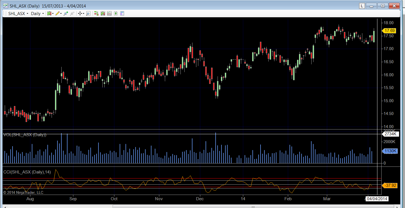Click the CCI(SHL_ASX (Daily),14) indicator label
This screenshot has height=208, width=405.
click(x=27, y=172)
